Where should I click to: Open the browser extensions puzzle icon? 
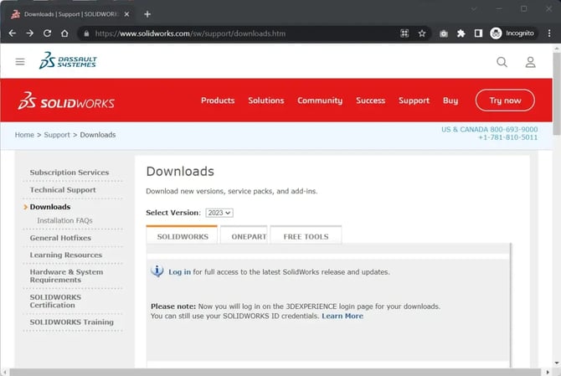tap(461, 33)
